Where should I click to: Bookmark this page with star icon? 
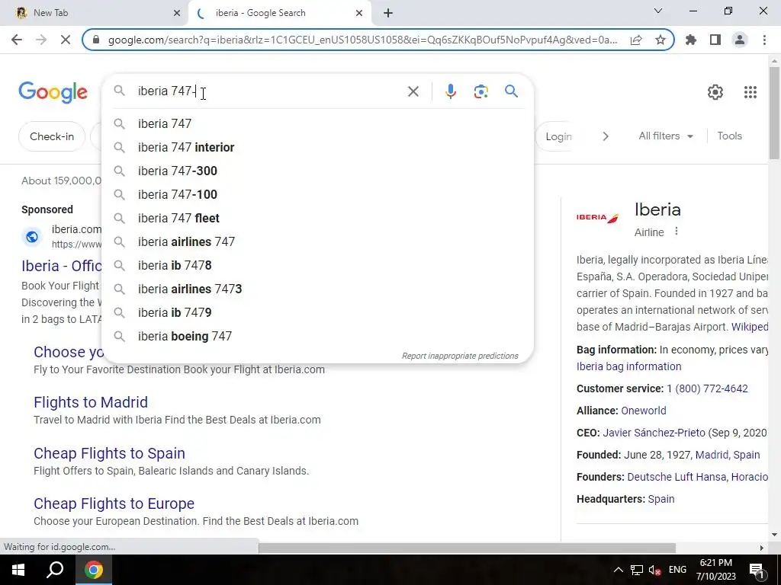coord(660,40)
